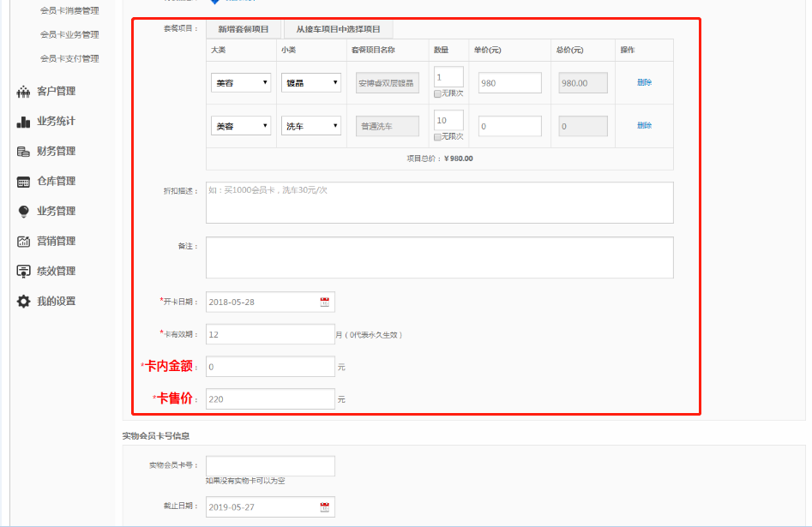The width and height of the screenshot is (812, 527).
Task: Expand the 大类 dropdown in the first row
Action: click(x=241, y=83)
